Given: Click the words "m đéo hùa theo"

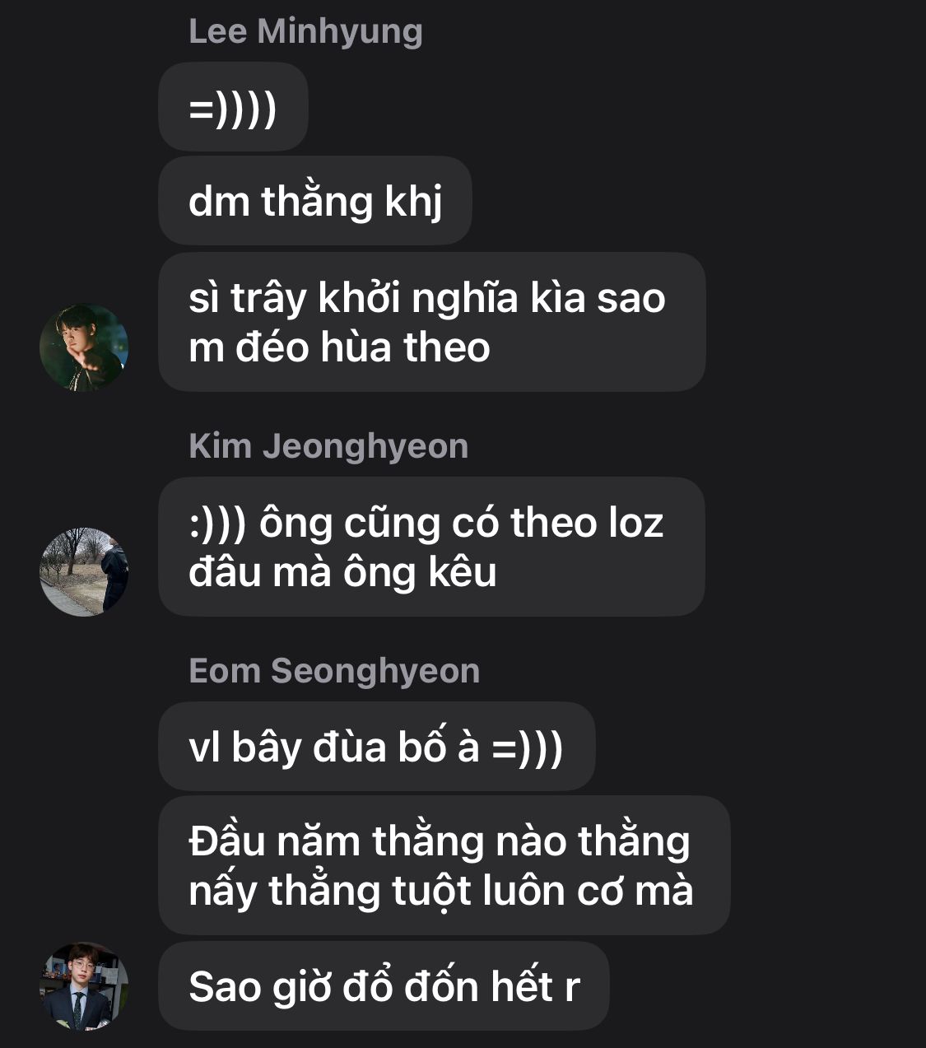Looking at the screenshot, I should [x=339, y=347].
